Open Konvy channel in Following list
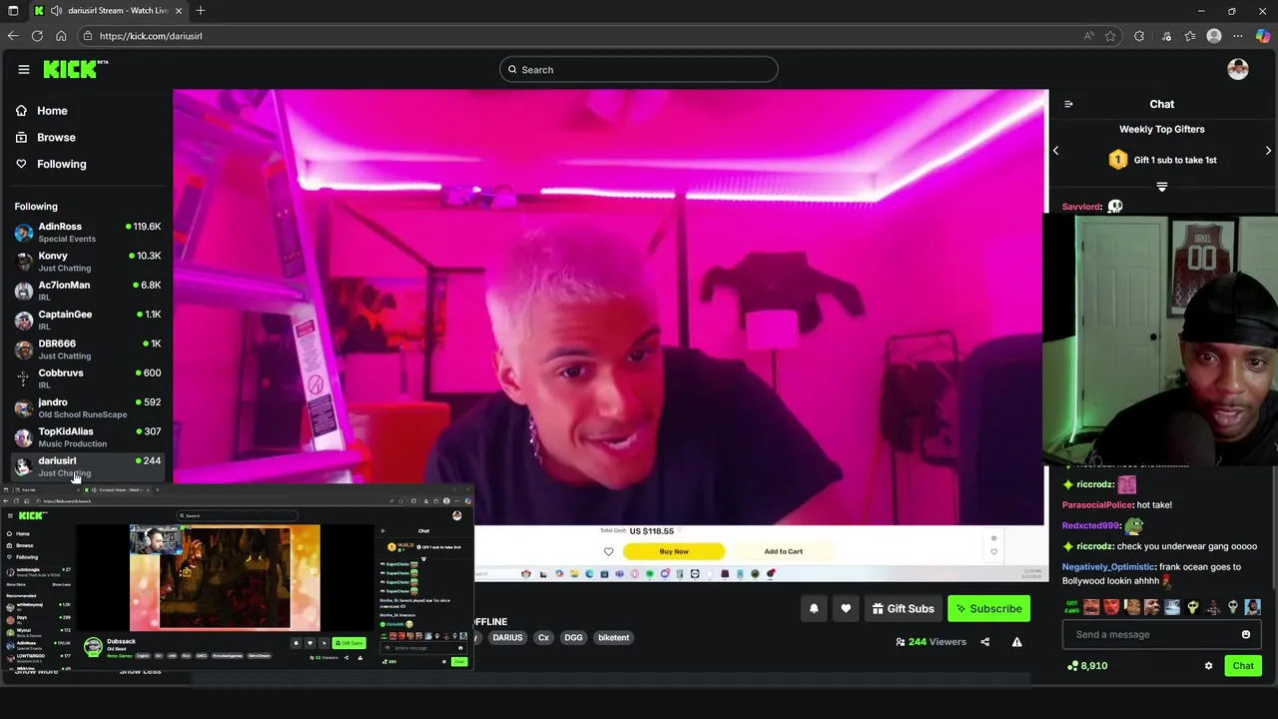1278x719 pixels. click(88, 262)
